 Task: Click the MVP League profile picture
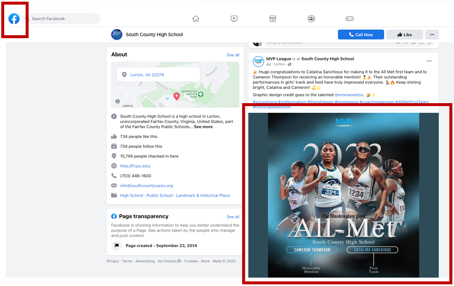pos(258,61)
